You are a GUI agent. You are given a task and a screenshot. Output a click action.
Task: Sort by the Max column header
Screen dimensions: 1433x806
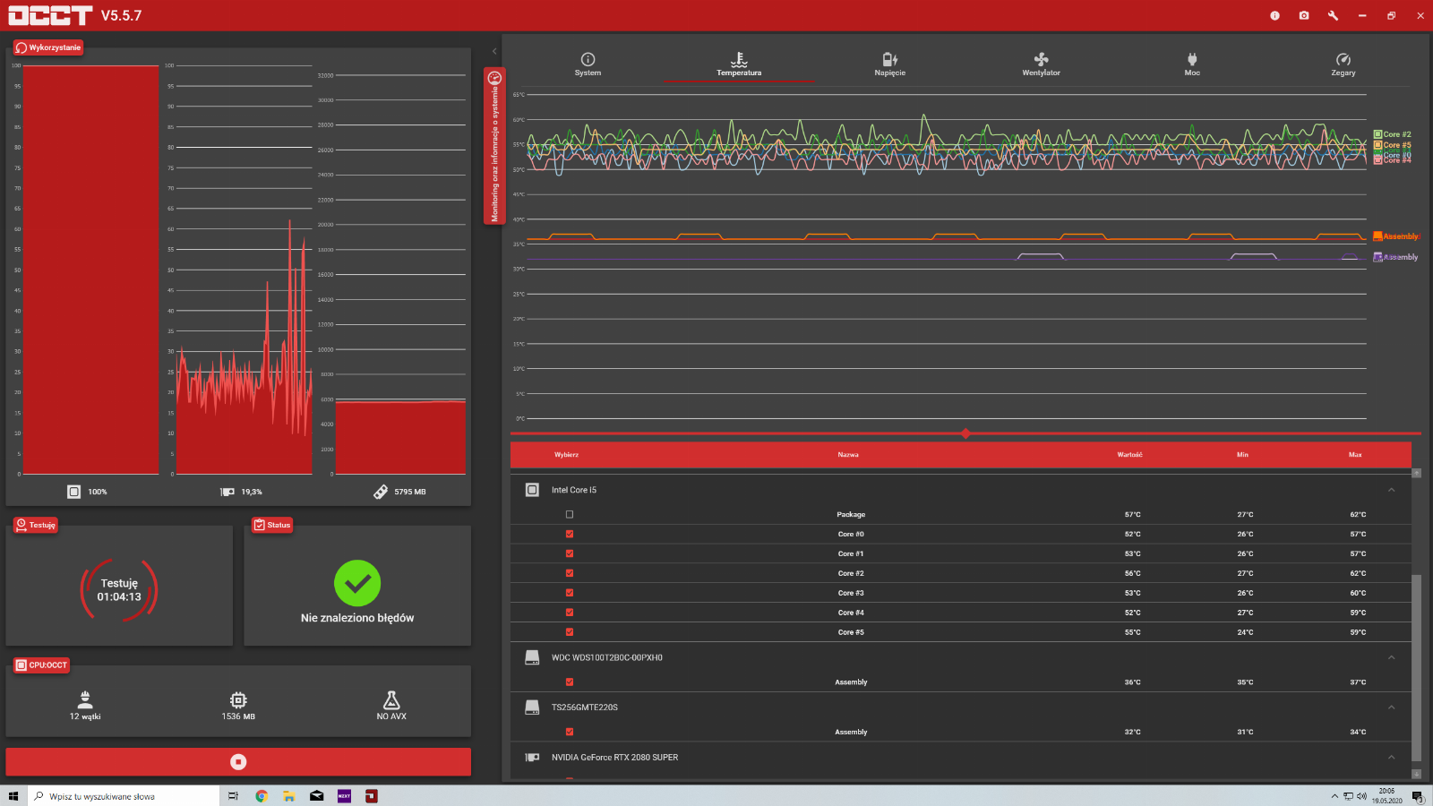[x=1355, y=455]
